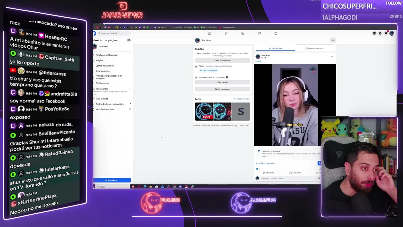
Task: Open the notifications bell icon
Action: (386, 33)
